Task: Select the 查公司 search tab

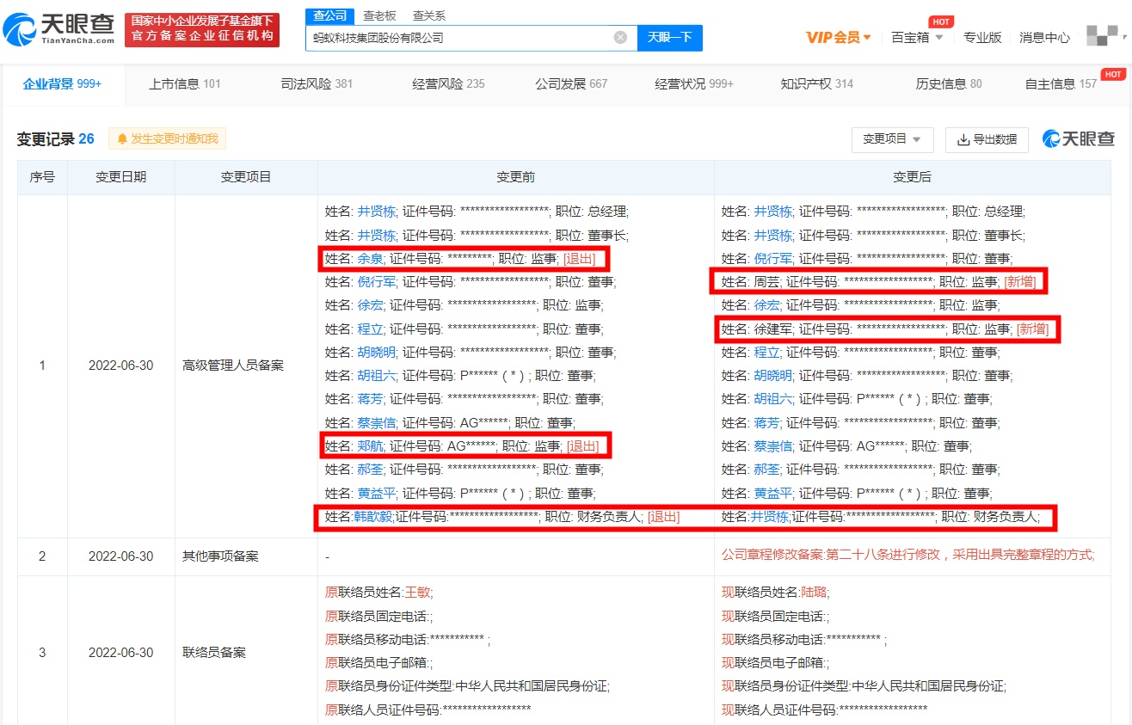Action: pos(329,15)
